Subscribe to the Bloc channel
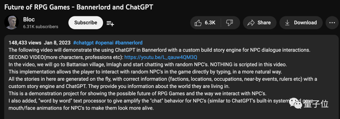The width and height of the screenshot is (340, 119). 86,23
